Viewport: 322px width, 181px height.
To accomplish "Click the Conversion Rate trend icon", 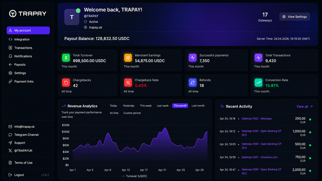I will (258, 82).
